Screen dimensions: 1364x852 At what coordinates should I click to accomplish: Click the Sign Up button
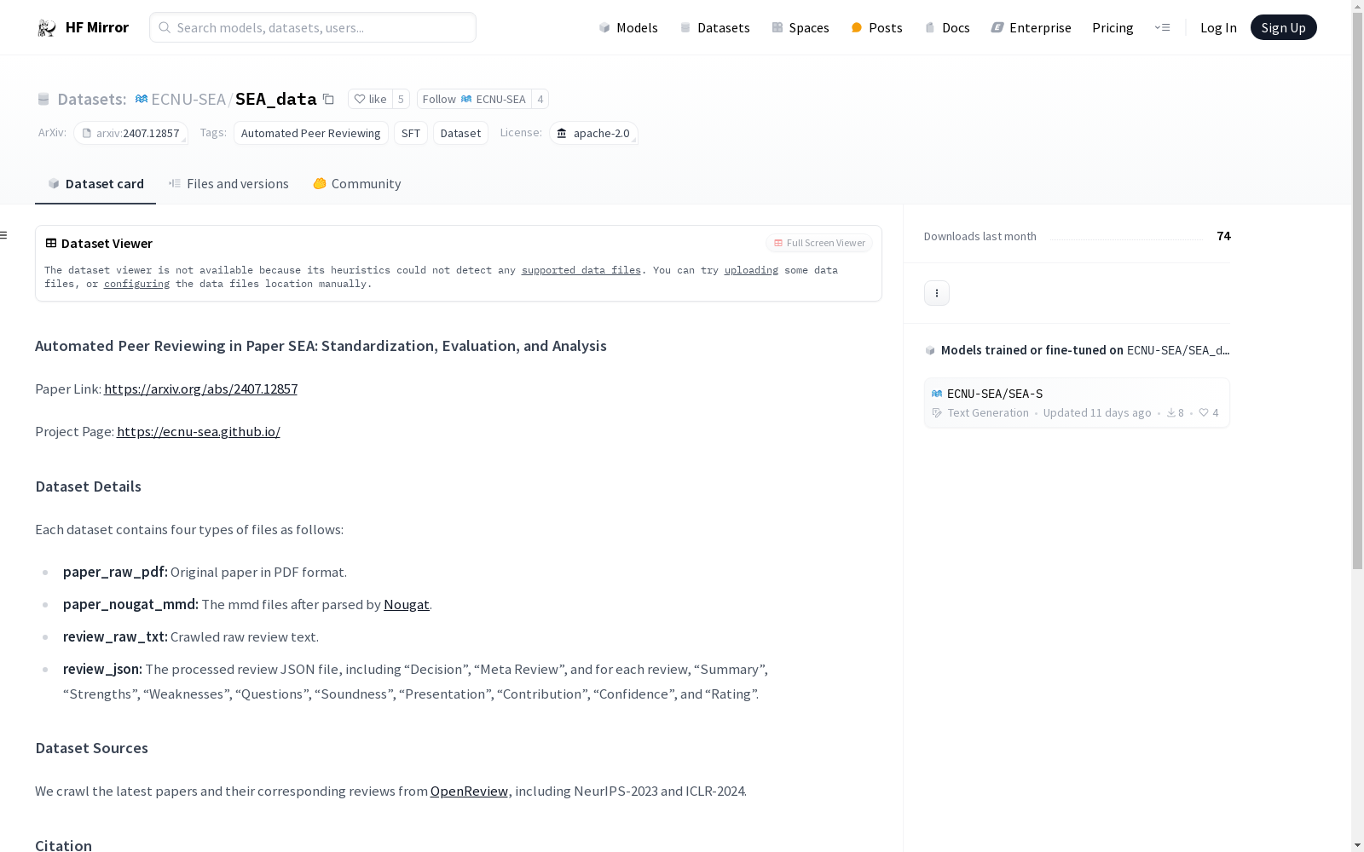1283,27
